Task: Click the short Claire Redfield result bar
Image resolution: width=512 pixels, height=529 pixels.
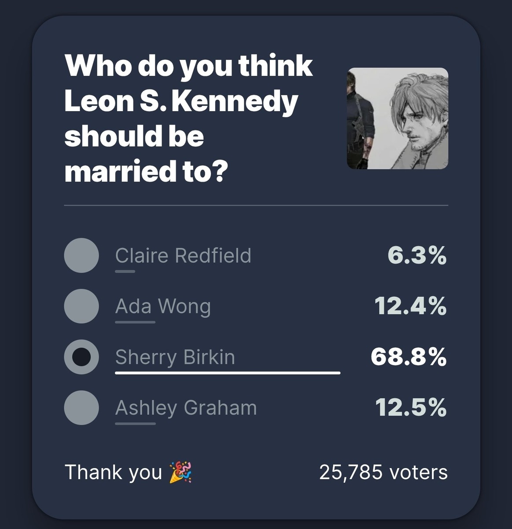Action: [x=125, y=272]
